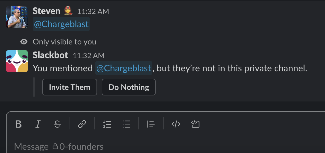Toggle strikethrough formatting icon
The image size is (325, 153).
57,124
